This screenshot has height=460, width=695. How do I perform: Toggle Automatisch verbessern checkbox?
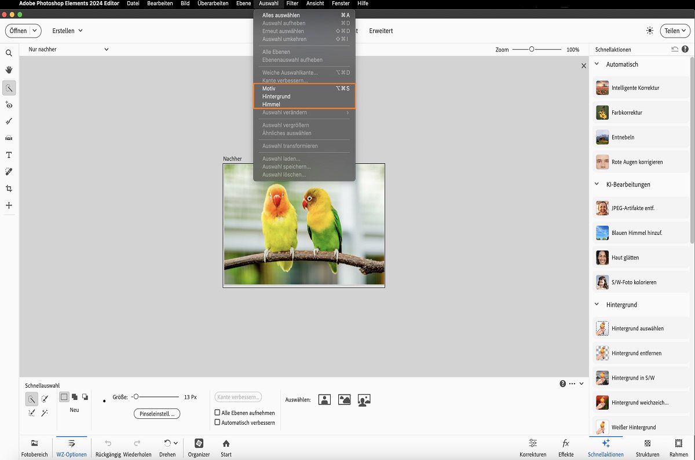(218, 422)
